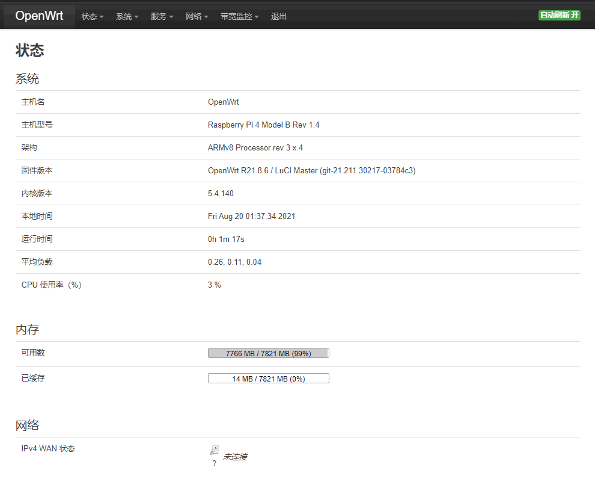The height and width of the screenshot is (482, 595).
Task: Click the 未连接 status text
Action: point(235,457)
